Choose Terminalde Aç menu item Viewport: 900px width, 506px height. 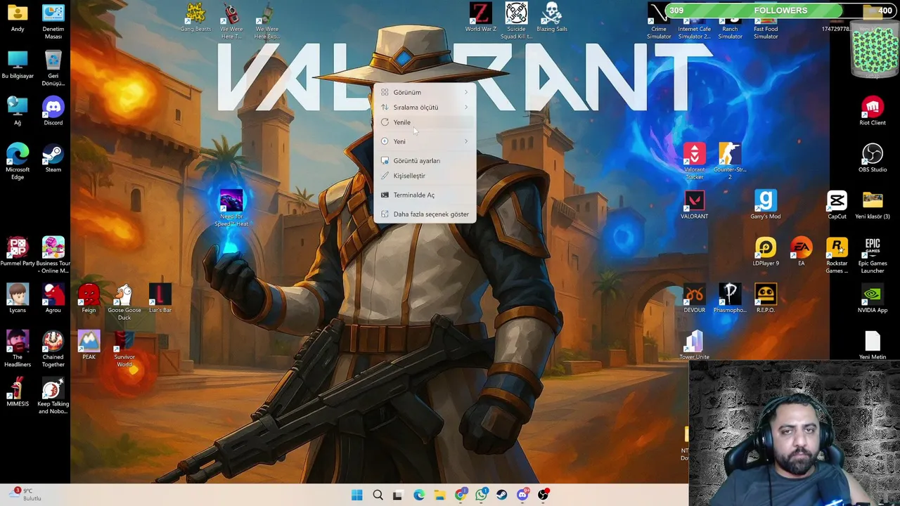(x=425, y=195)
